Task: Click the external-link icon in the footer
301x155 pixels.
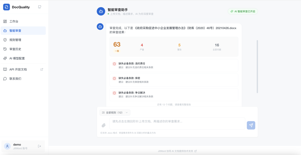Action: point(195,151)
